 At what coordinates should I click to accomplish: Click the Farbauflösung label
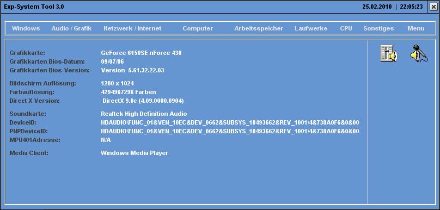pos(32,92)
